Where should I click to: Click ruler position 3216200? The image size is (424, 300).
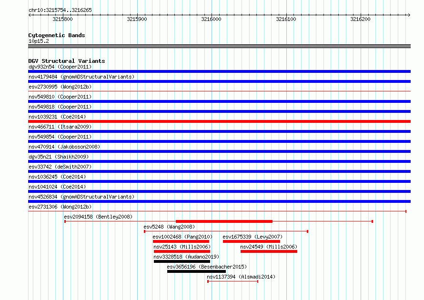[x=360, y=19]
